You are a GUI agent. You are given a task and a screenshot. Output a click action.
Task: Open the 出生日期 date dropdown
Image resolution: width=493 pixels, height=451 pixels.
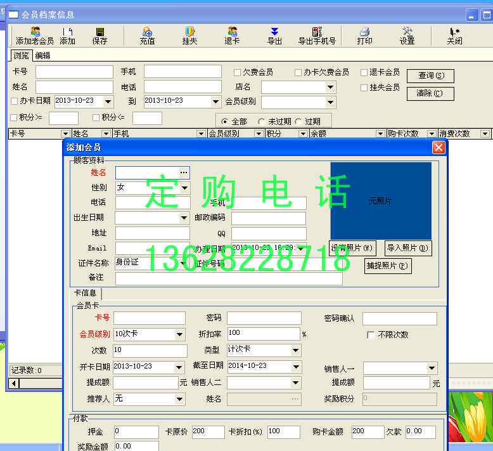184,218
